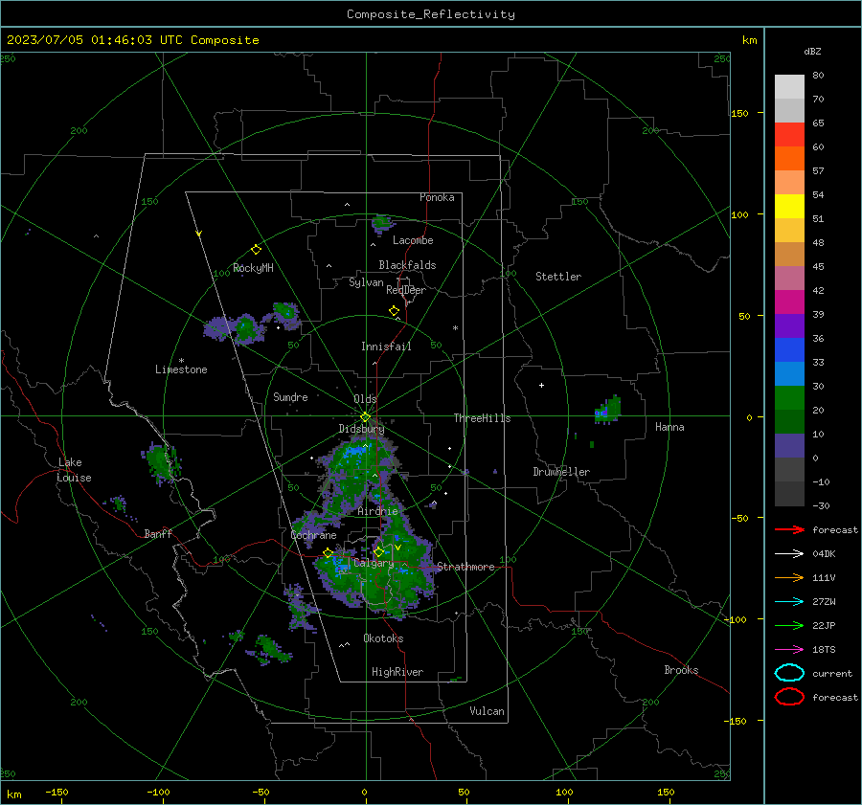Click the Stettler label

(x=558, y=277)
